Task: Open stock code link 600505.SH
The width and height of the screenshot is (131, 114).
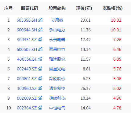Action: pos(27,49)
